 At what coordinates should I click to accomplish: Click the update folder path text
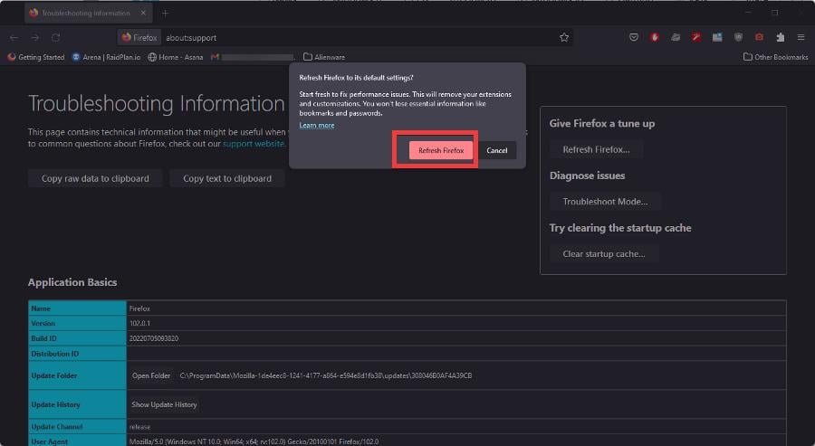point(326,375)
